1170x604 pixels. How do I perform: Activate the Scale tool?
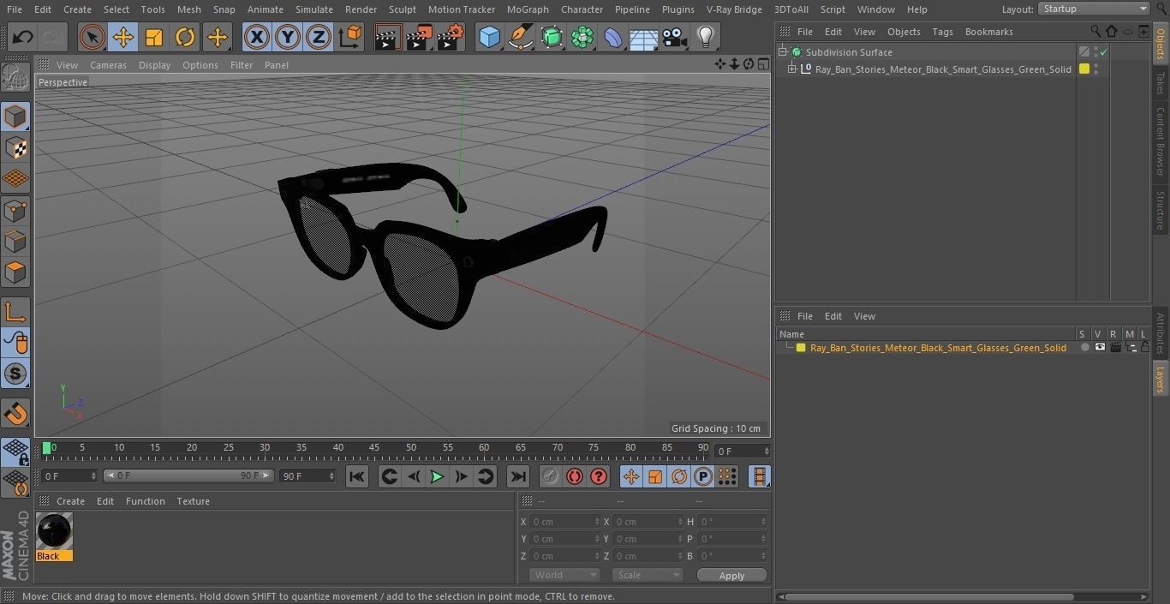[153, 38]
